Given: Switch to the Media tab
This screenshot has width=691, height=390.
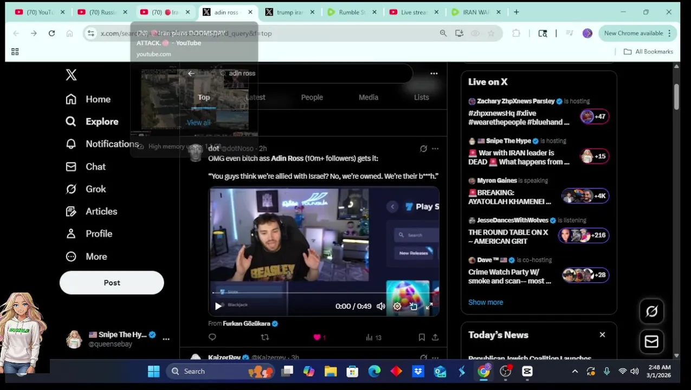Looking at the screenshot, I should point(369,97).
